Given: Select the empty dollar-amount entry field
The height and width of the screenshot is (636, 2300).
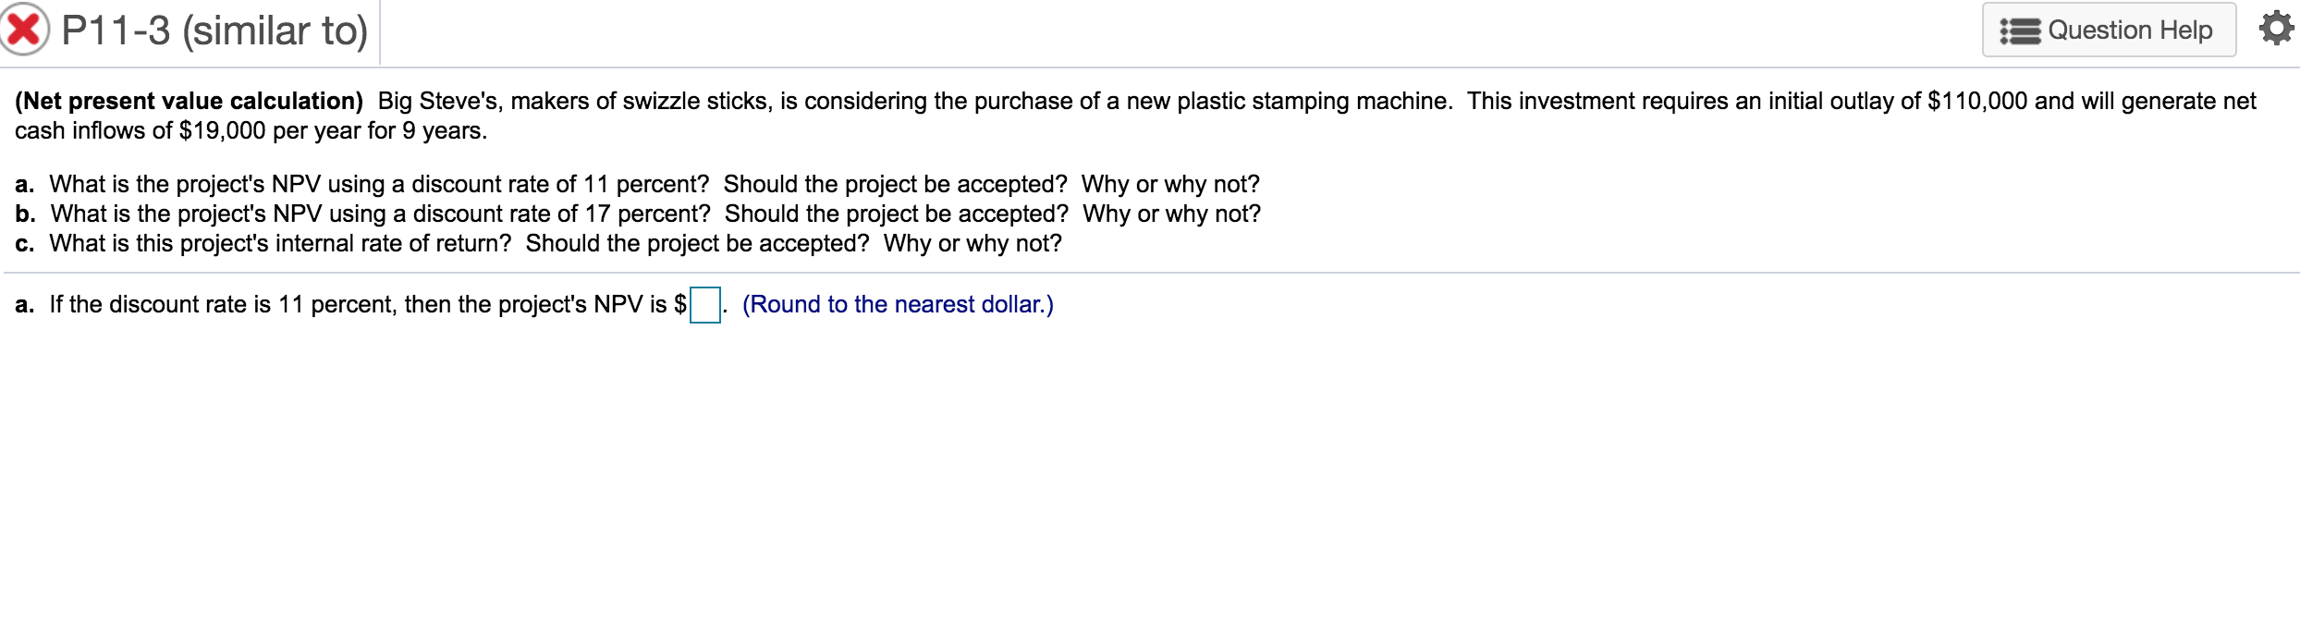Looking at the screenshot, I should pos(704,305).
